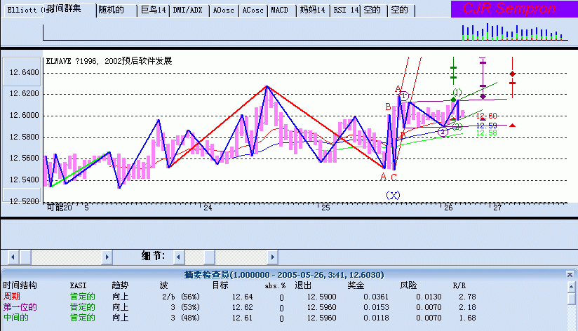Close the 摘要检查员 summary panel
Viewport: 578px width, 331px height.
570,275
